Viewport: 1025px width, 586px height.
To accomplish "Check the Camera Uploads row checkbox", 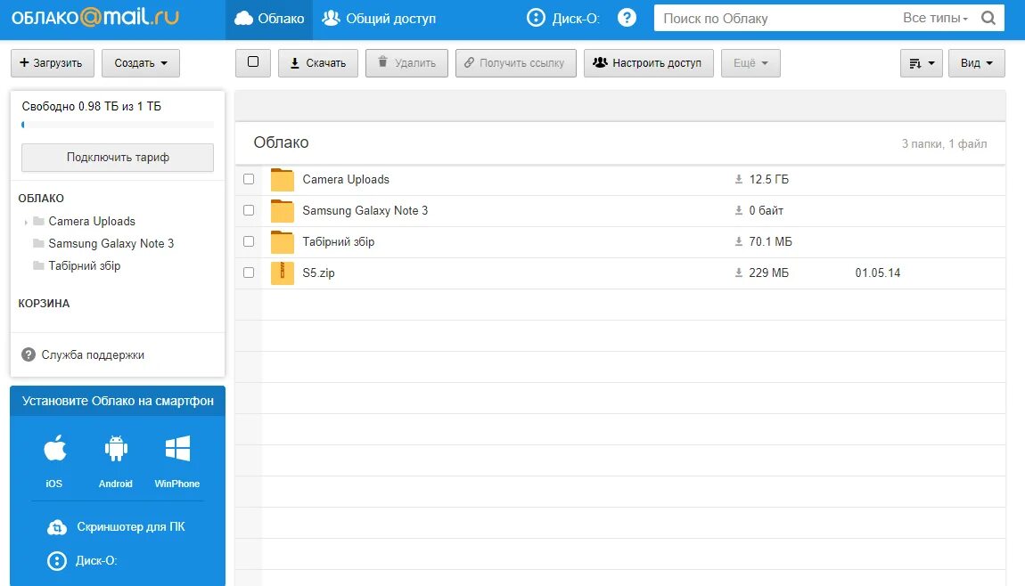I will (x=249, y=179).
